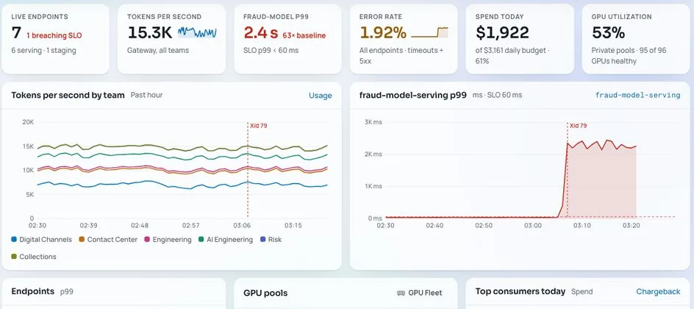Click the 'SLO p99 < 60 ms' text
Viewport: 694px width, 309px height.
(271, 51)
